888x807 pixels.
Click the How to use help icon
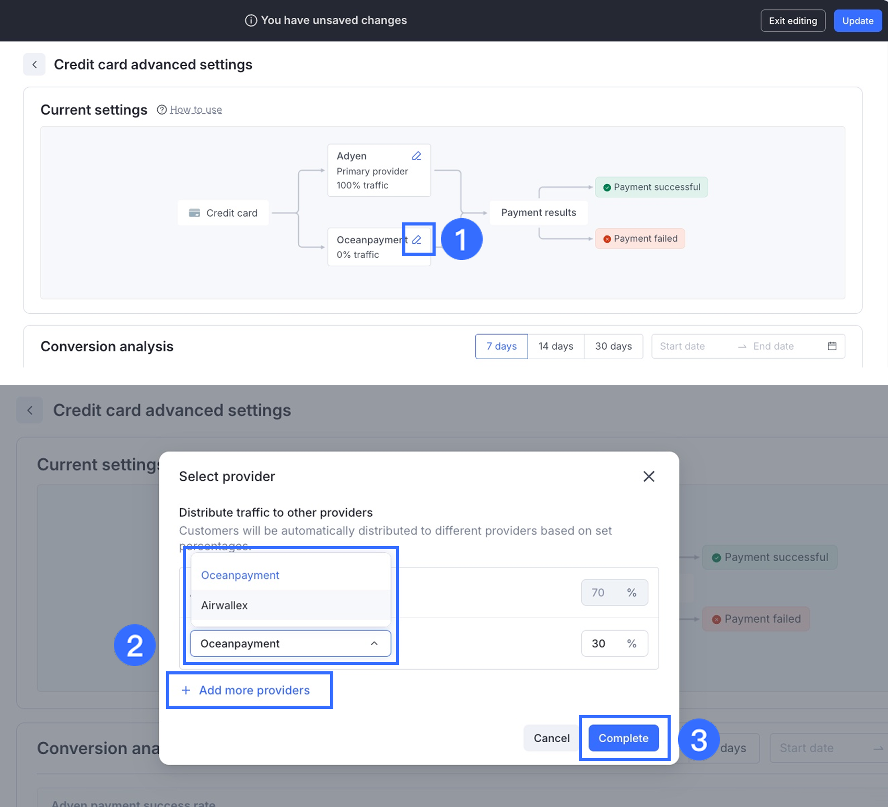(162, 110)
